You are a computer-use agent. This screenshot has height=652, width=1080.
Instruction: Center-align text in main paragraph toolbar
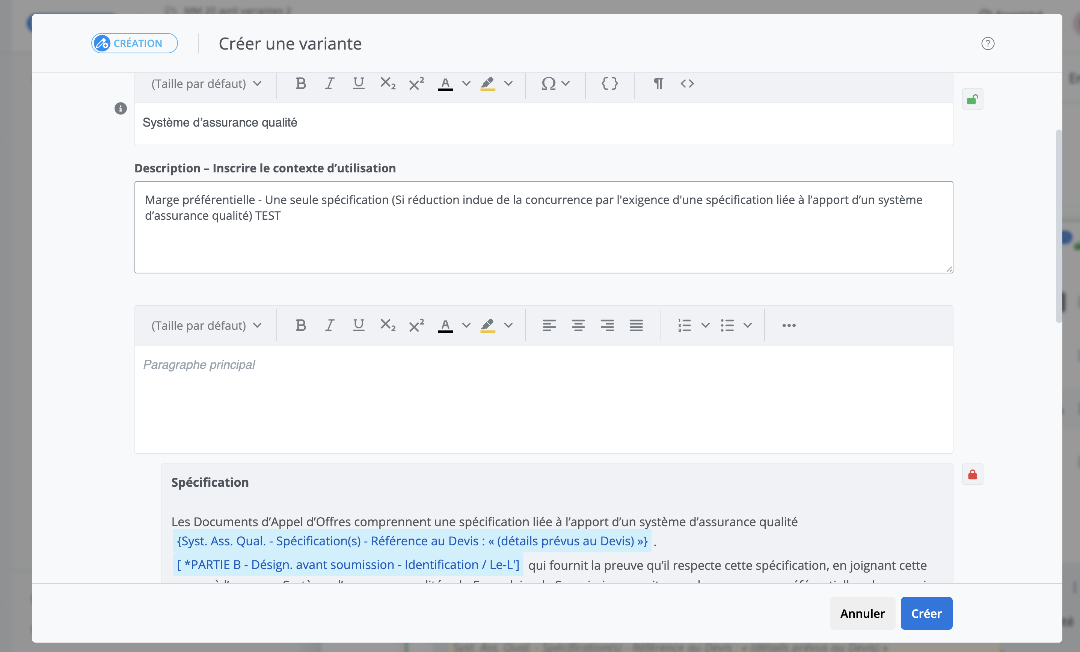[578, 325]
